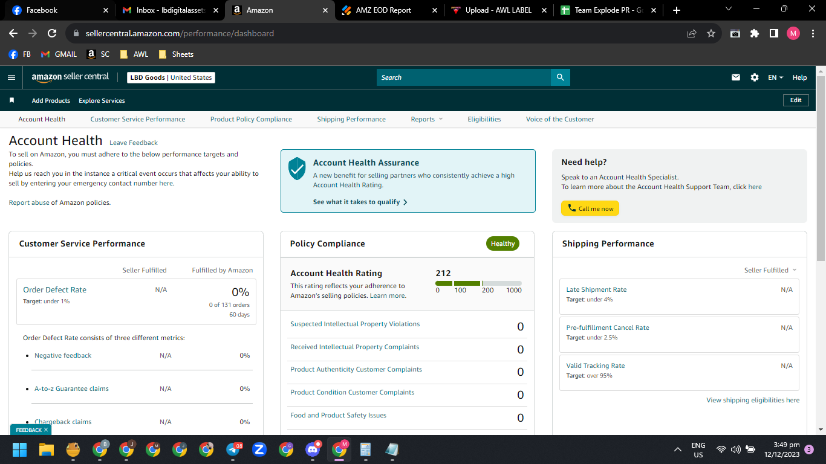Open File Explorer from the taskbar
This screenshot has width=826, height=464.
click(x=47, y=449)
